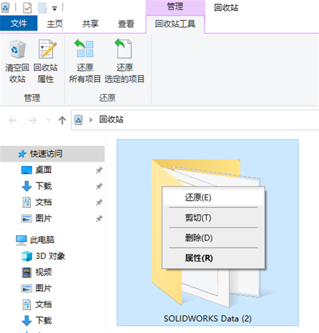Click the Empty Recycle Bin (清空回收站) icon
Image resolution: width=319 pixels, height=333 pixels.
pyautogui.click(x=17, y=62)
